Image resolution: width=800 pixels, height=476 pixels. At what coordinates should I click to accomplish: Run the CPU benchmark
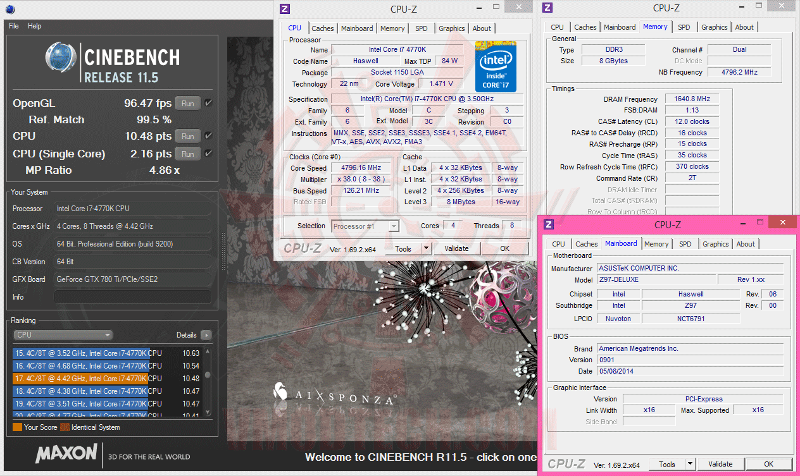(x=188, y=136)
